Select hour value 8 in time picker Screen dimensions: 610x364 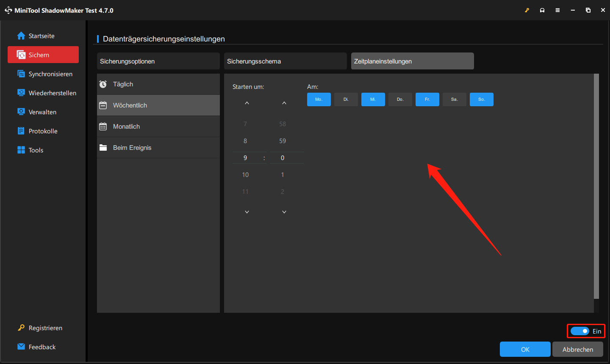pos(245,141)
